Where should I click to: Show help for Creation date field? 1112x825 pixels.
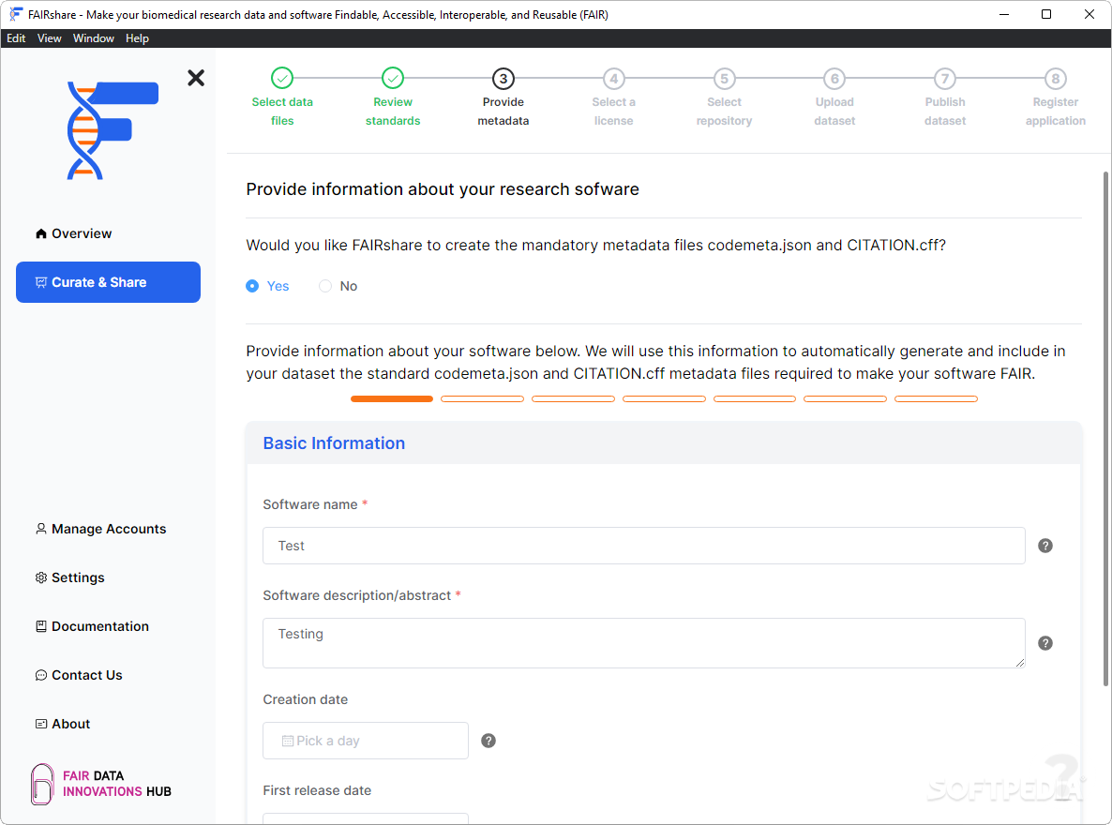click(488, 741)
